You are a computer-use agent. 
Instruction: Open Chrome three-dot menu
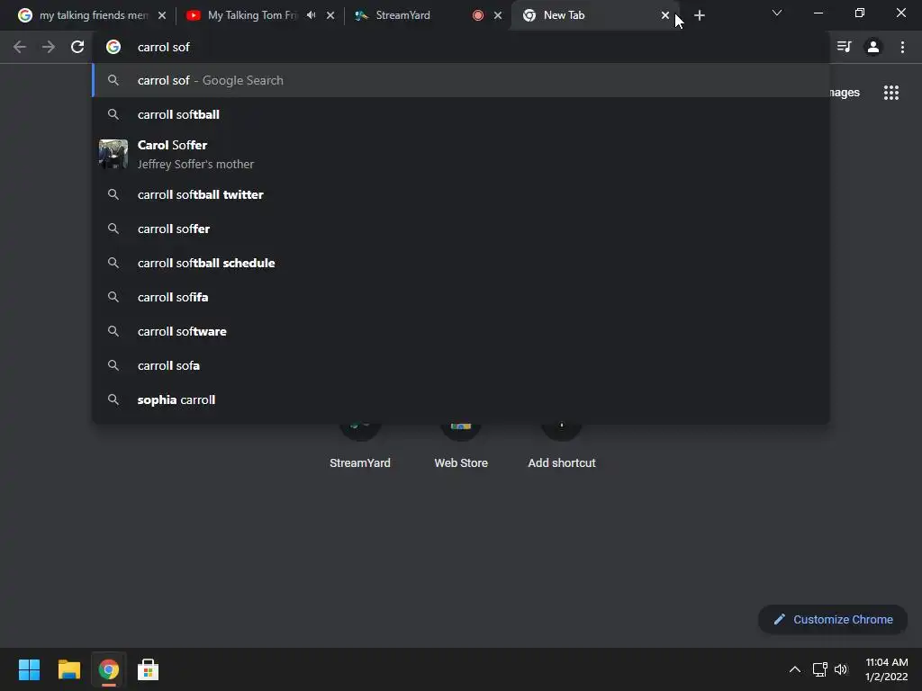[902, 47]
